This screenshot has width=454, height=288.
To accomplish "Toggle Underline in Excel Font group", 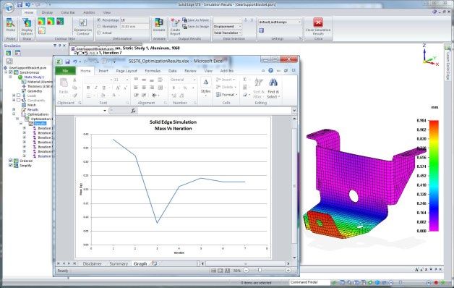I will [x=103, y=88].
